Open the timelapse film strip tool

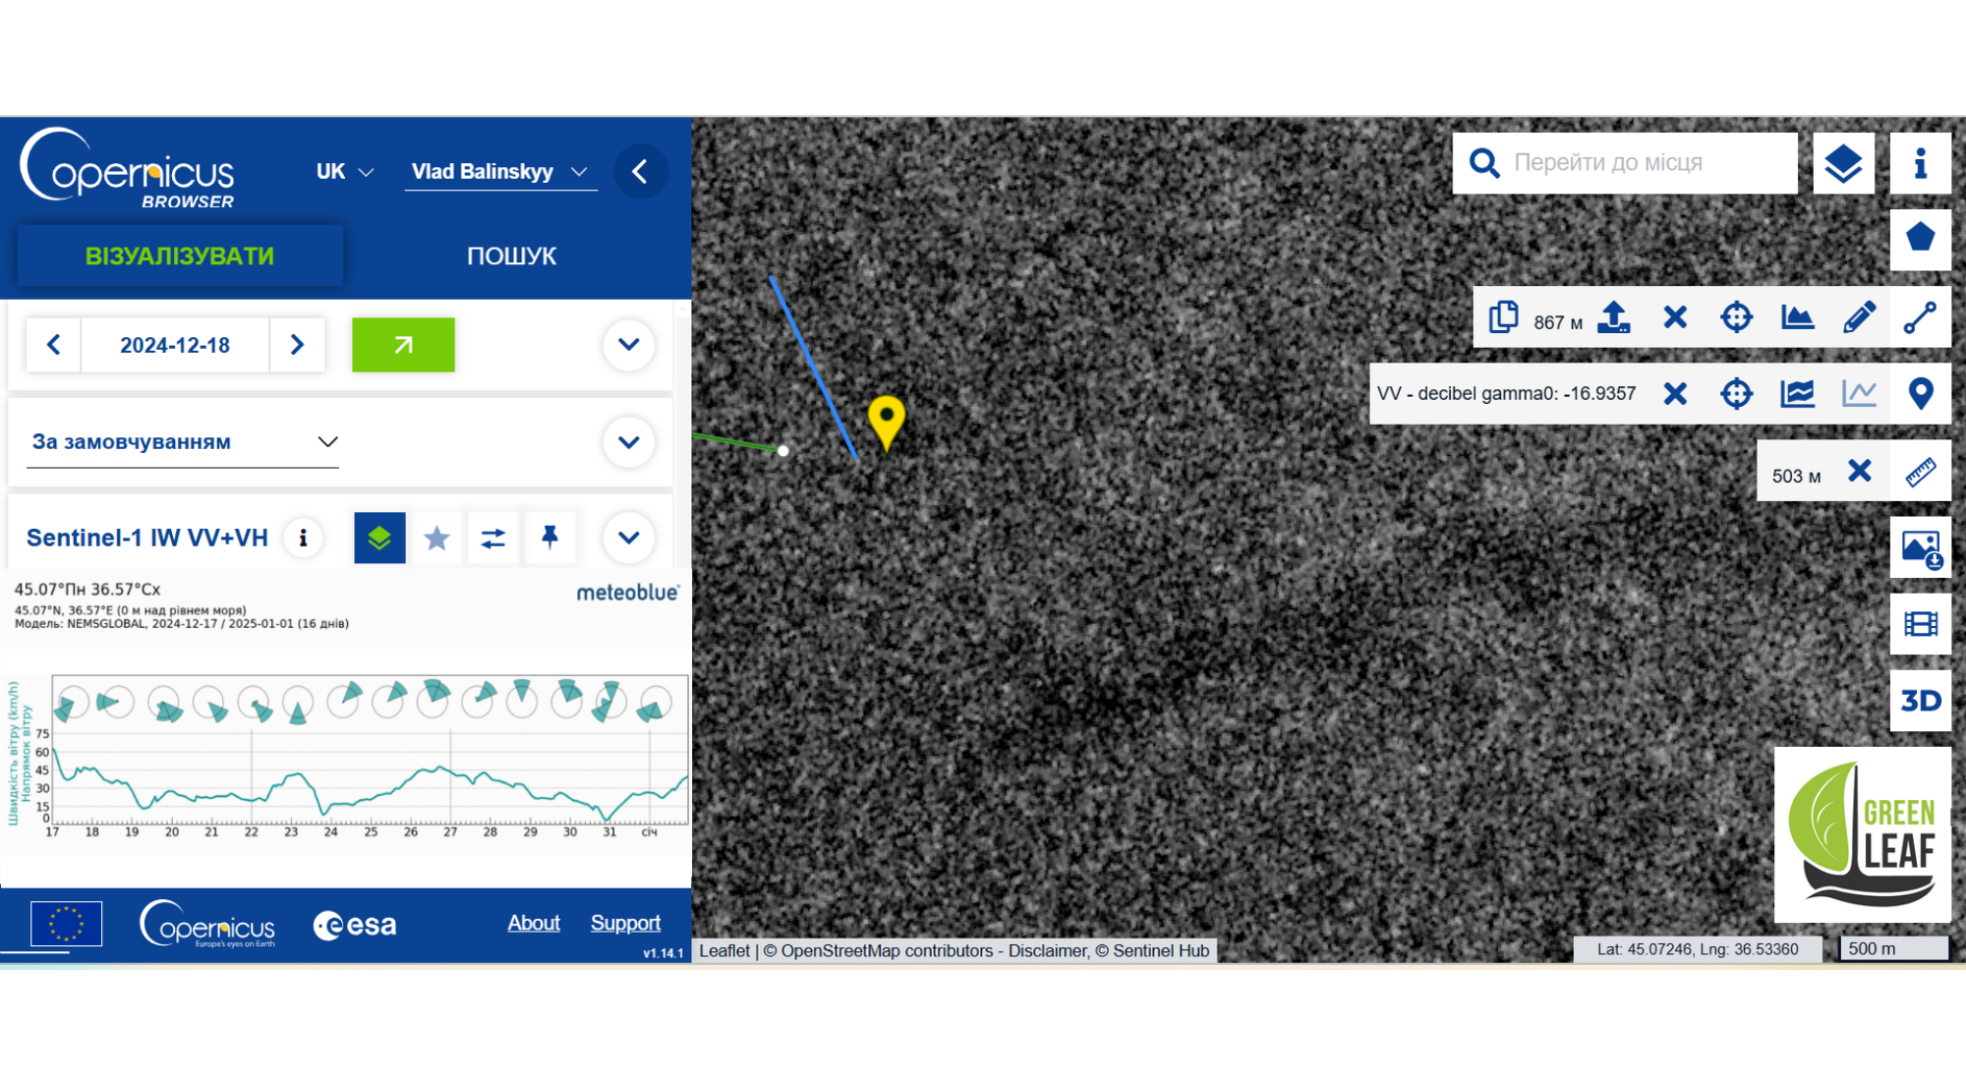coord(1920,624)
